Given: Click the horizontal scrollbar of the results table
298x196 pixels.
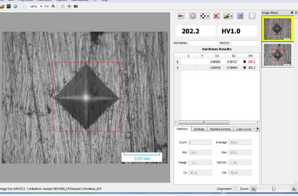Looking at the screenshot, I should point(204,122).
